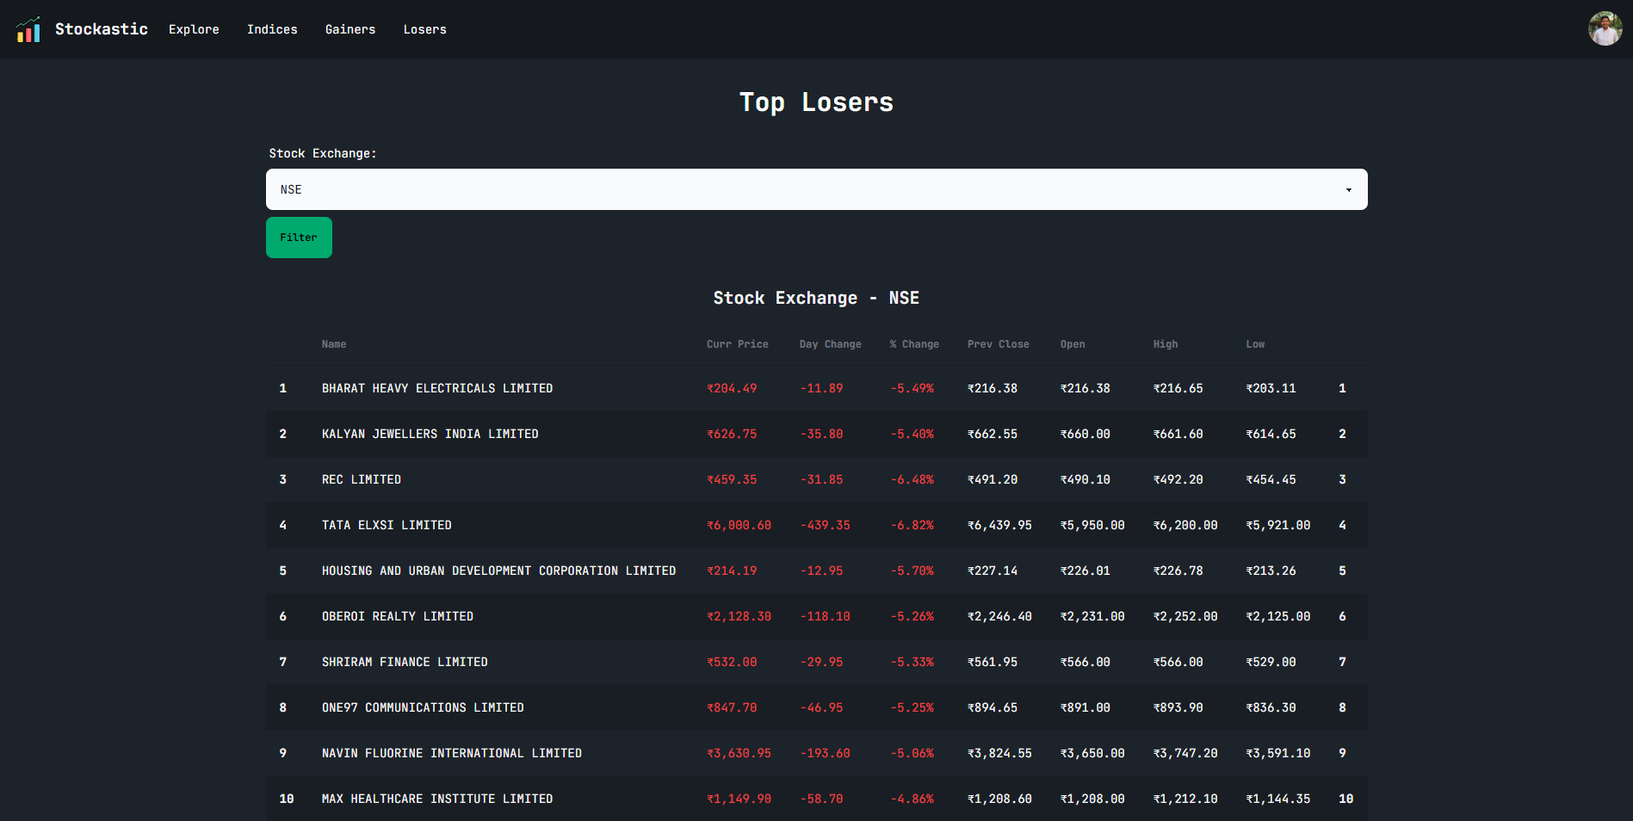Open the Gainers page

pos(350,29)
